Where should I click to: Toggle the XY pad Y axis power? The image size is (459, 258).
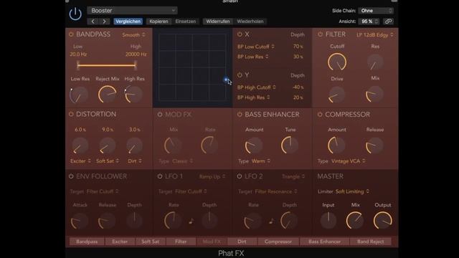pyautogui.click(x=240, y=75)
